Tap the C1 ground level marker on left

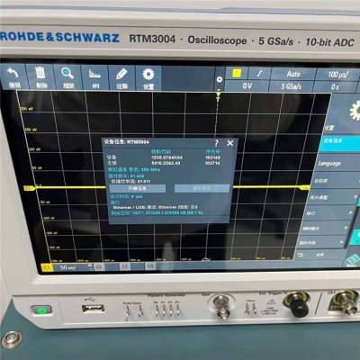coord(29,188)
